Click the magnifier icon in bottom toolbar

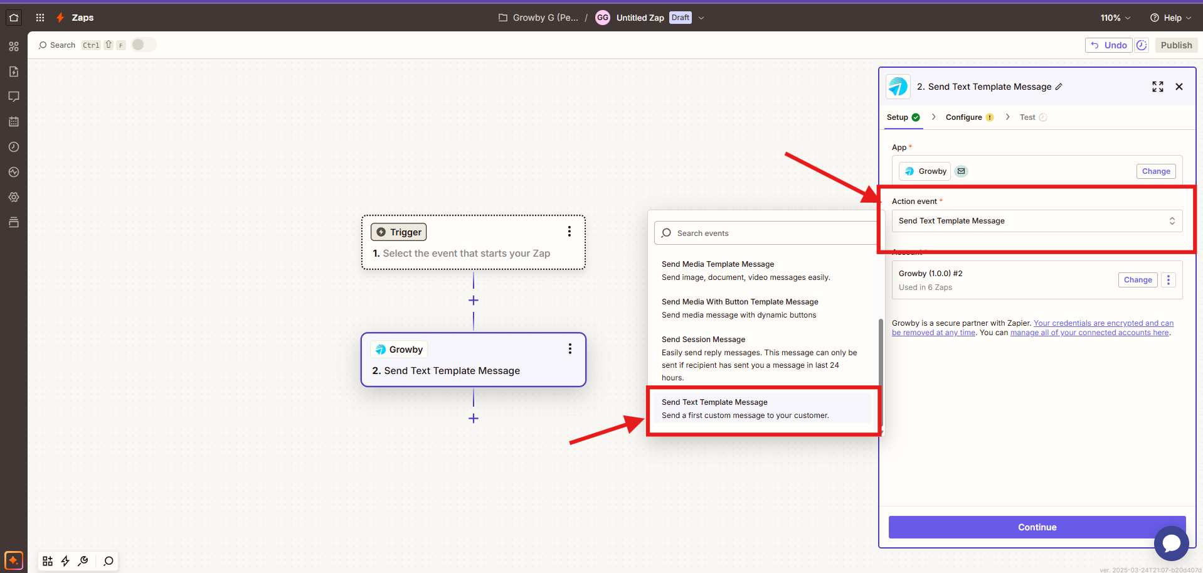pyautogui.click(x=109, y=561)
